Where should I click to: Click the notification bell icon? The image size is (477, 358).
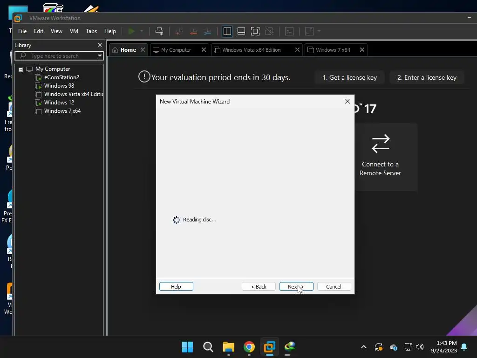[x=464, y=347]
